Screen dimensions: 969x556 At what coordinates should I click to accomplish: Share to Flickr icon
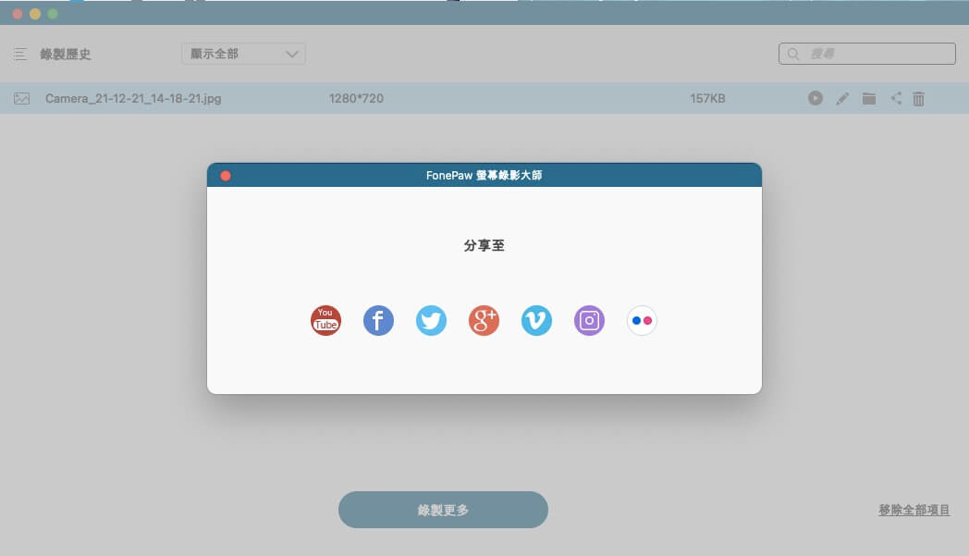pyautogui.click(x=642, y=320)
